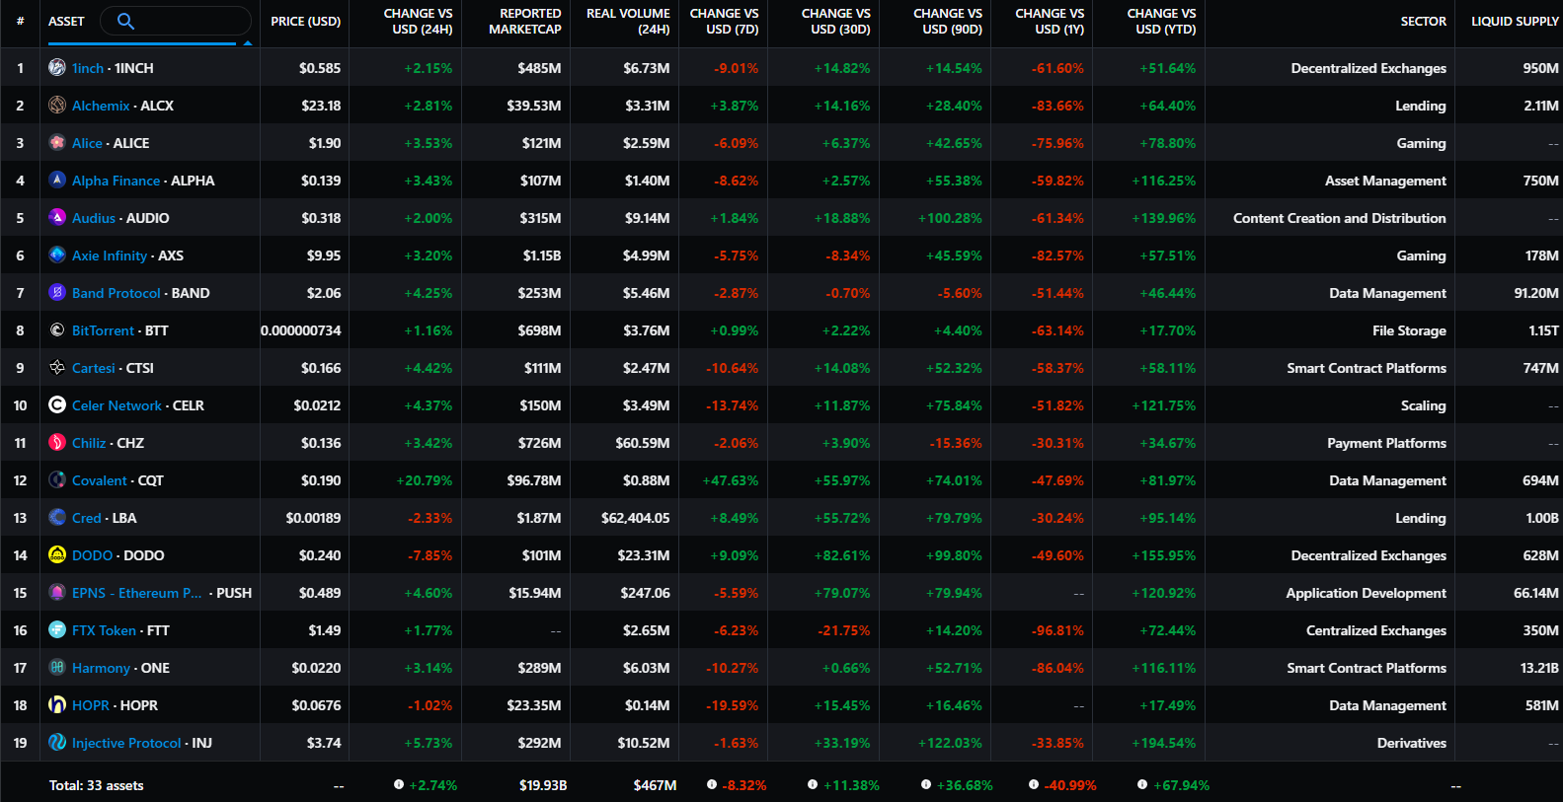Sort by Change vs USD (YTD) header
This screenshot has width=1563, height=802.
coord(1160,22)
